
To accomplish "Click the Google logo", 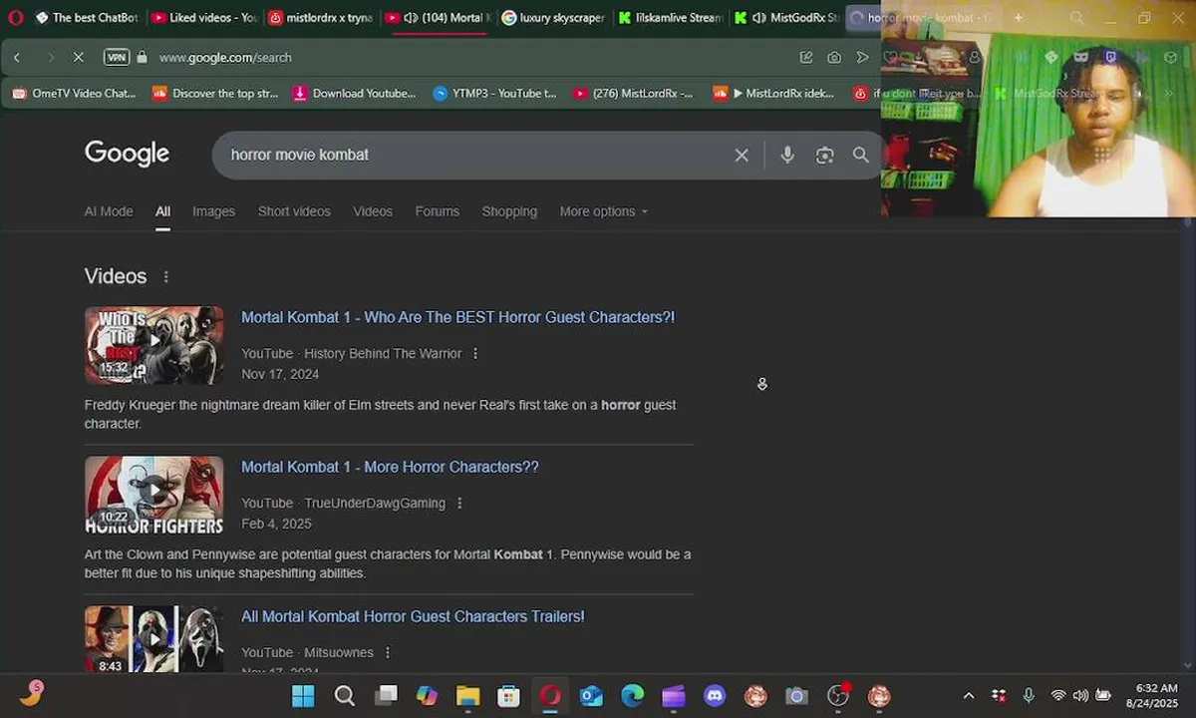I will pyautogui.click(x=127, y=154).
